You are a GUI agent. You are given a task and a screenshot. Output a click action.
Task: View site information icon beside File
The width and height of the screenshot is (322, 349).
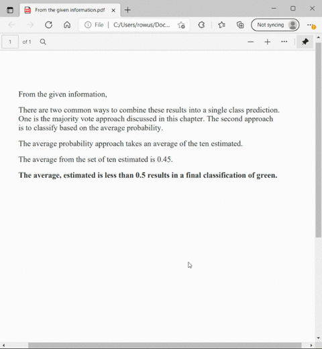click(x=88, y=25)
